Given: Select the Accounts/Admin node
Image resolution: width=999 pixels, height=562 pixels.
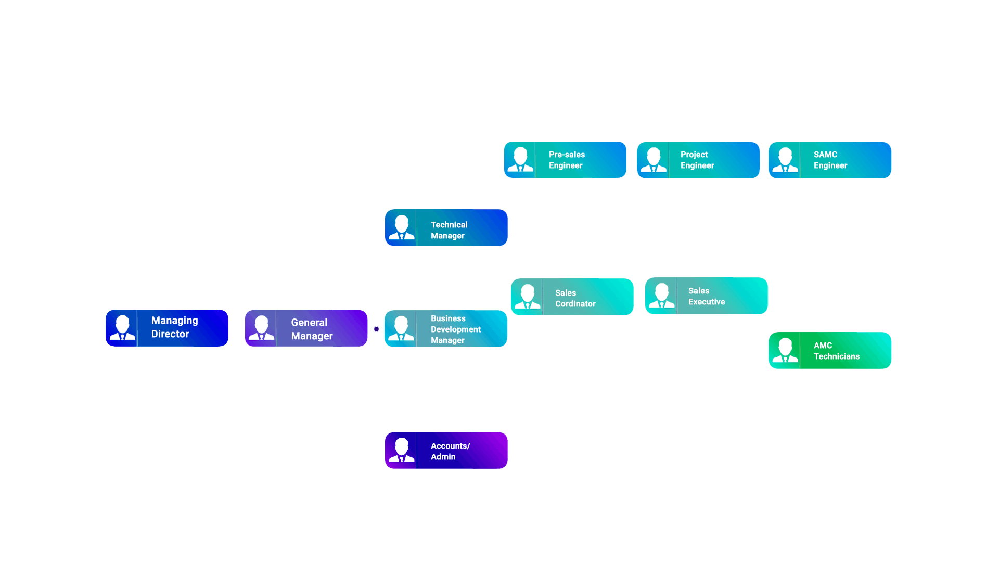Looking at the screenshot, I should pyautogui.click(x=445, y=449).
